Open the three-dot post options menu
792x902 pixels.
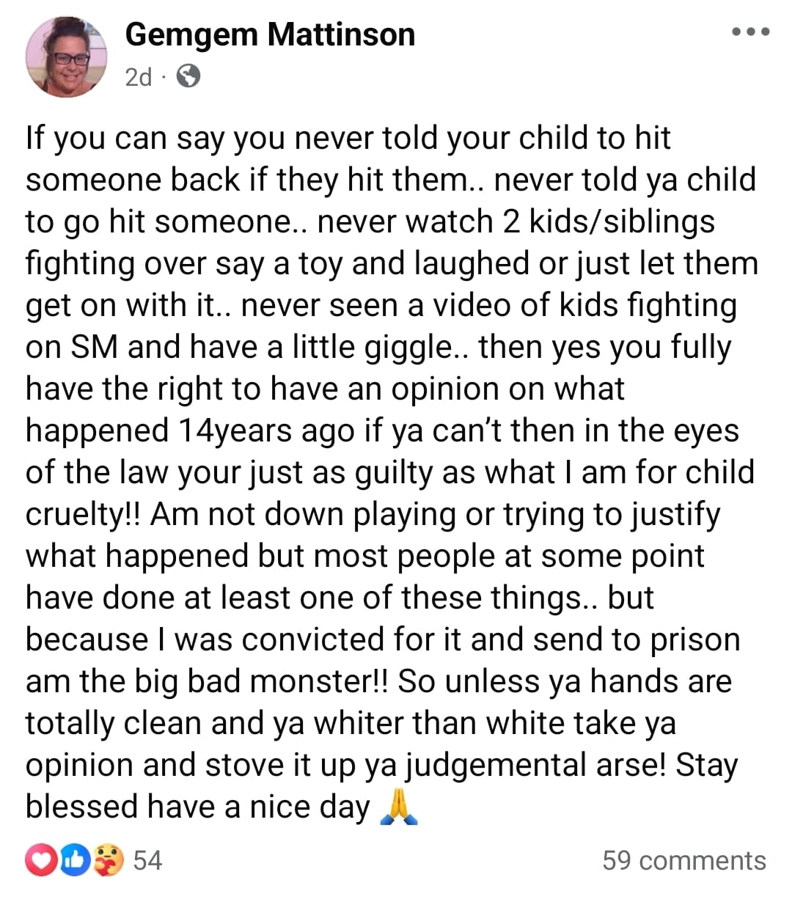(x=750, y=32)
